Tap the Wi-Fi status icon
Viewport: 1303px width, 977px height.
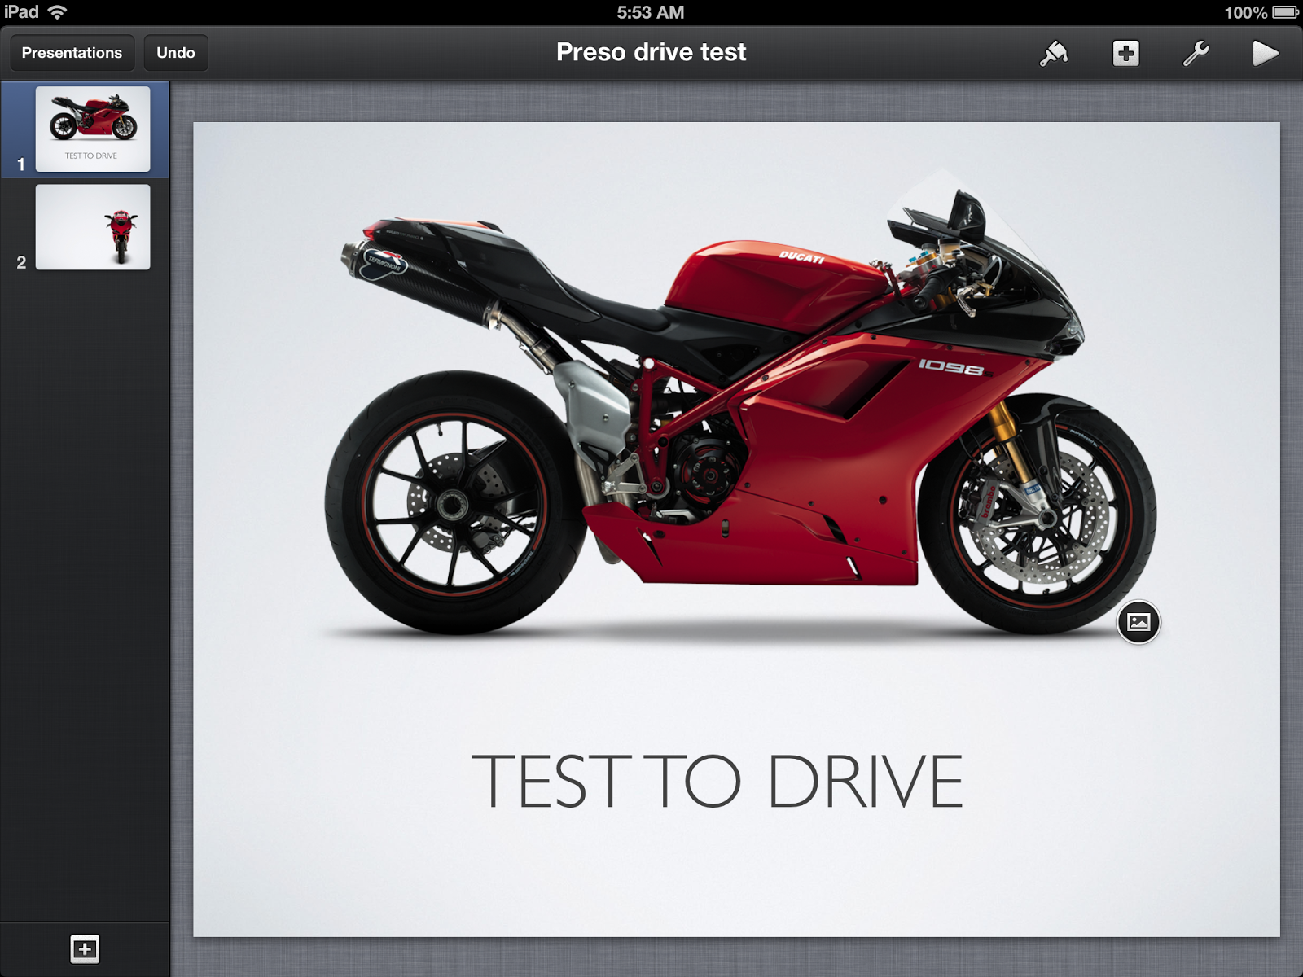(x=58, y=12)
